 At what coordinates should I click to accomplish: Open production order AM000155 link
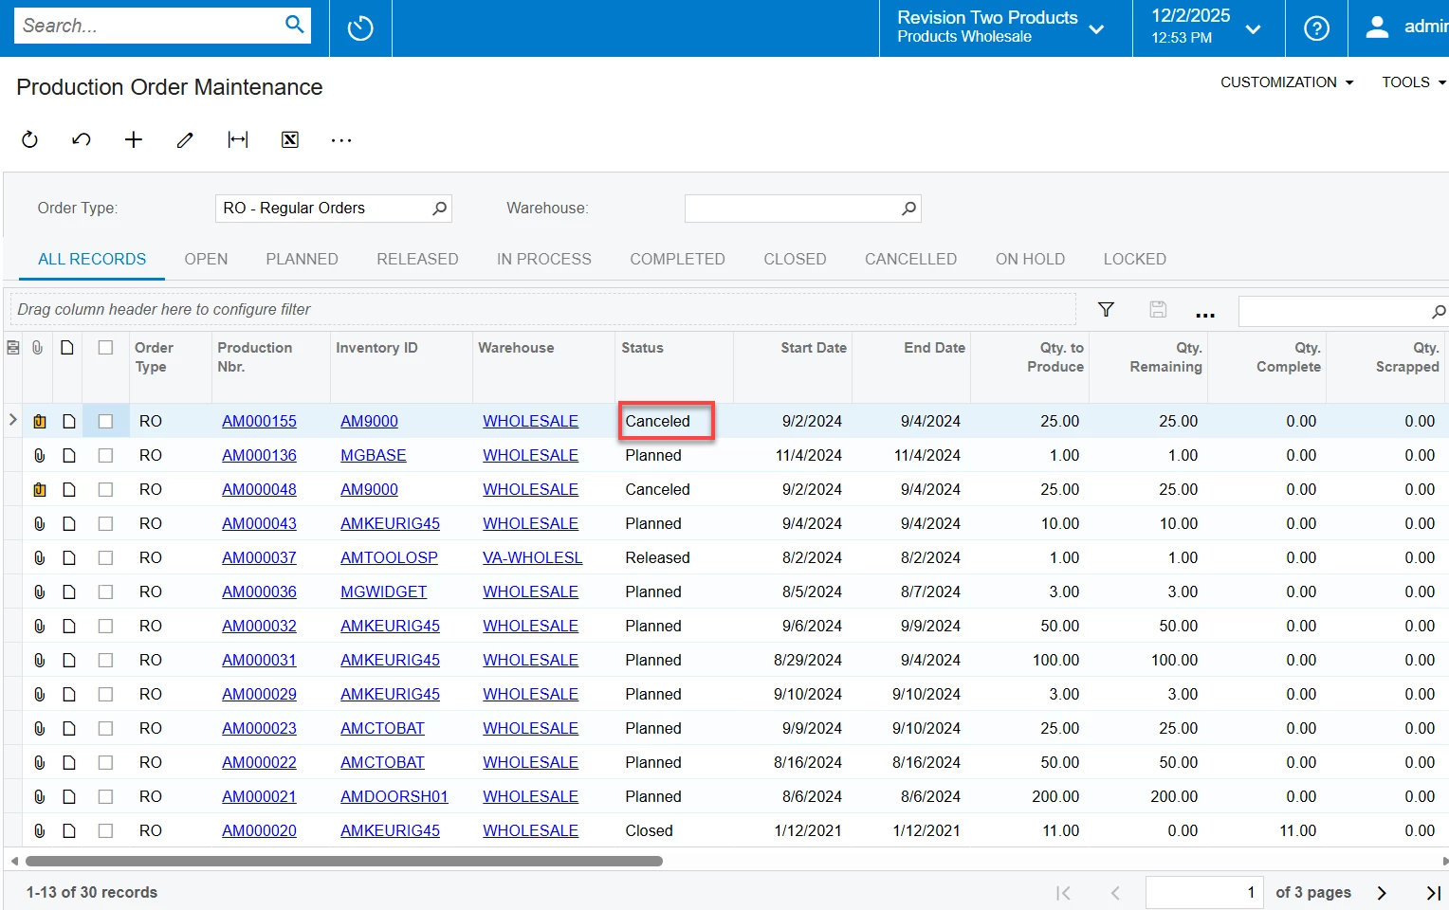(x=259, y=421)
